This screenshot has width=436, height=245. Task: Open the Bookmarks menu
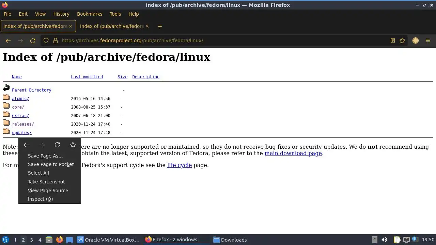[x=90, y=14]
